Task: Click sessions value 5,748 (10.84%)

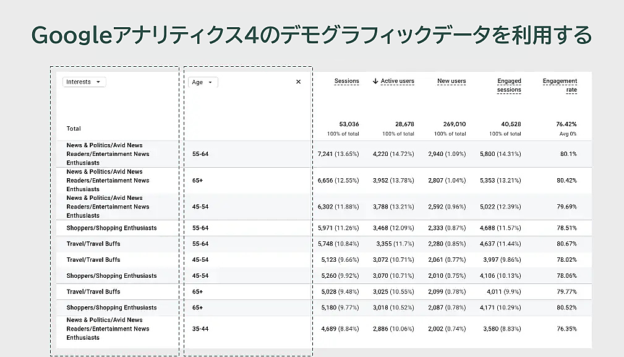Action: 338,244
